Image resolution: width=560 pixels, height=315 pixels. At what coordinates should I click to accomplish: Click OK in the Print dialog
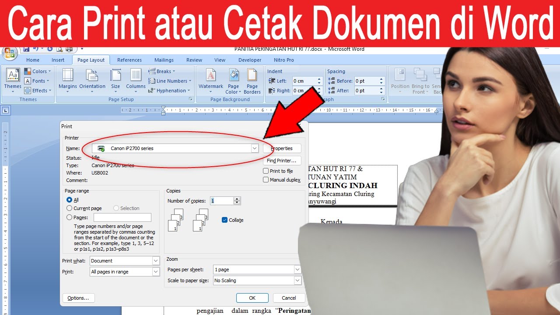(252, 298)
